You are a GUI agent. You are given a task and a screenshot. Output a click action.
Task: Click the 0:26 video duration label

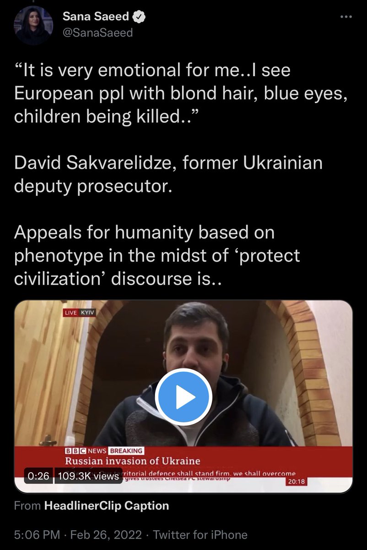(x=39, y=476)
